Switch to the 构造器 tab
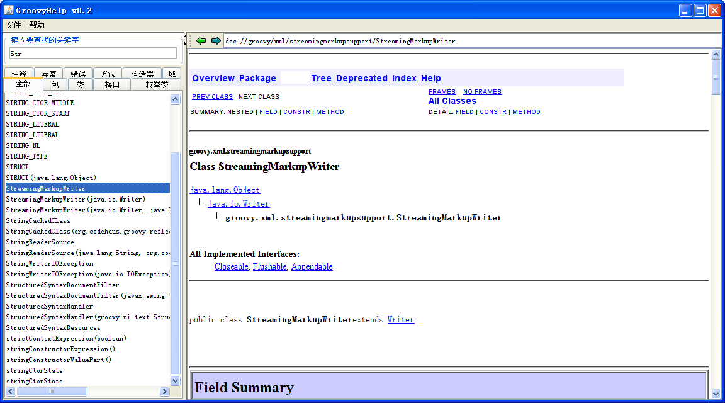 [142, 73]
